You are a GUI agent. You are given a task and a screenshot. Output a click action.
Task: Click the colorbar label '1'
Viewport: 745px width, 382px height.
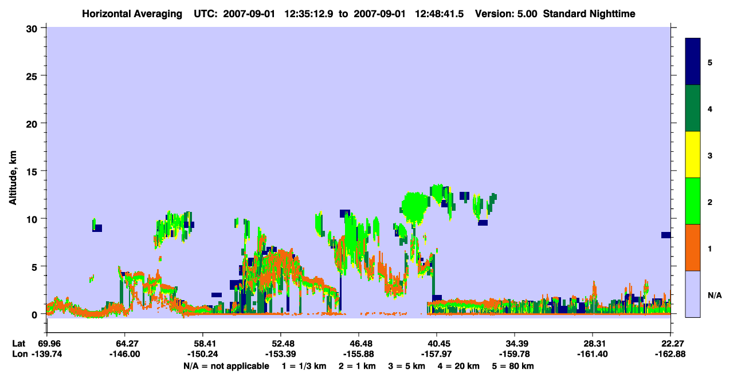pos(710,247)
